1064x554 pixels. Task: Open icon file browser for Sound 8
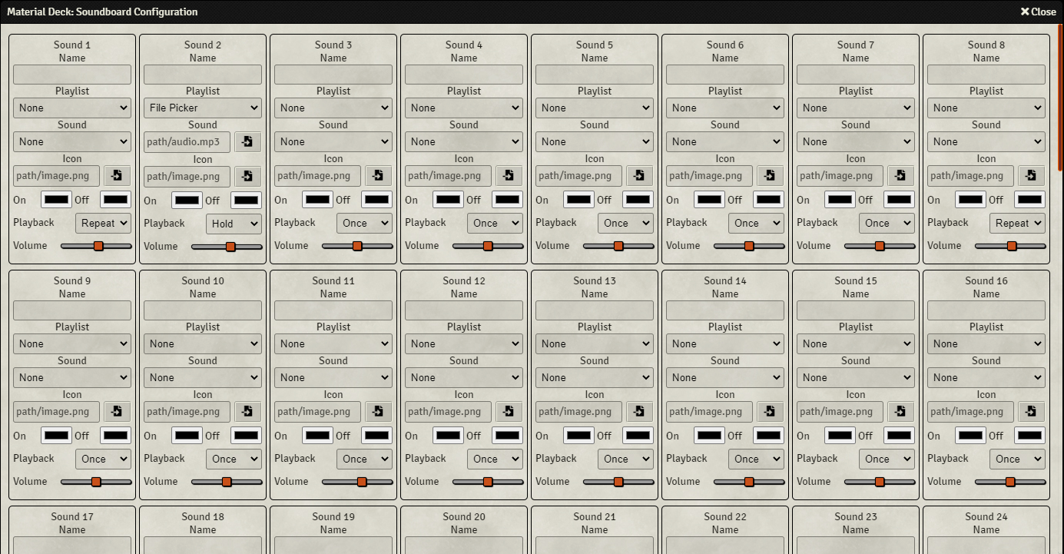1031,176
